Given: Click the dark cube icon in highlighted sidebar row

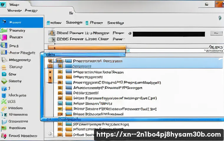Looking at the screenshot, I should 4,22.
